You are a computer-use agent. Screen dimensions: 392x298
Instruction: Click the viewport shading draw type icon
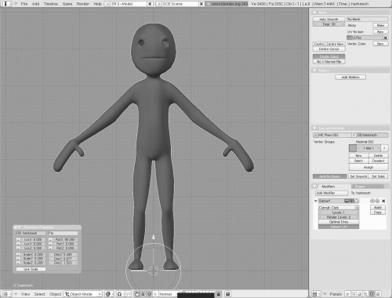click(109, 294)
